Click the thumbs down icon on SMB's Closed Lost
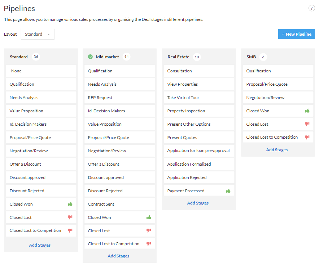Viewport: 319px width, 265px height. [x=307, y=124]
